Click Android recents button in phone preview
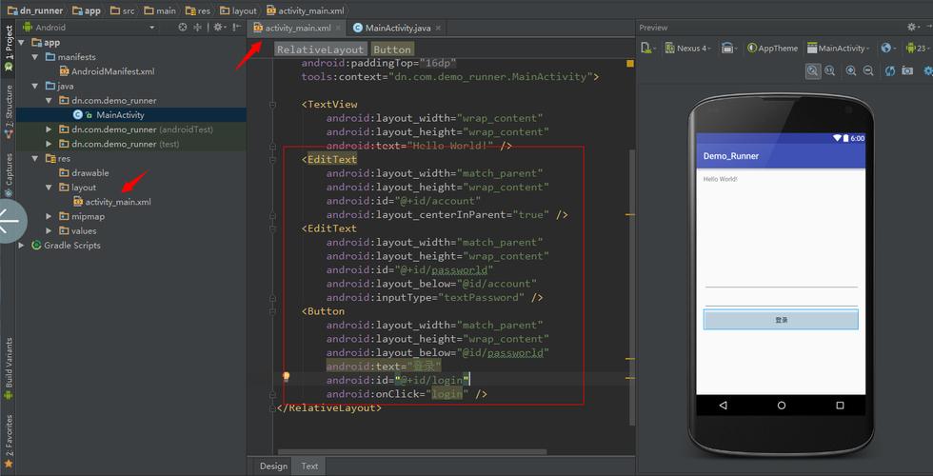 pos(840,406)
